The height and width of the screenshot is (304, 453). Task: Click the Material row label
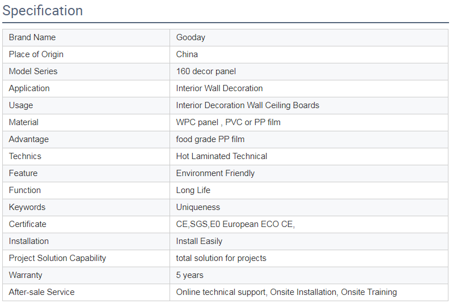pos(24,122)
